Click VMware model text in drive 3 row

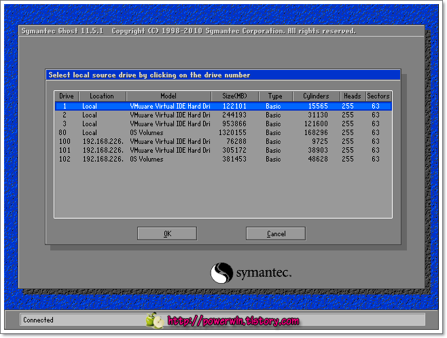(x=170, y=124)
